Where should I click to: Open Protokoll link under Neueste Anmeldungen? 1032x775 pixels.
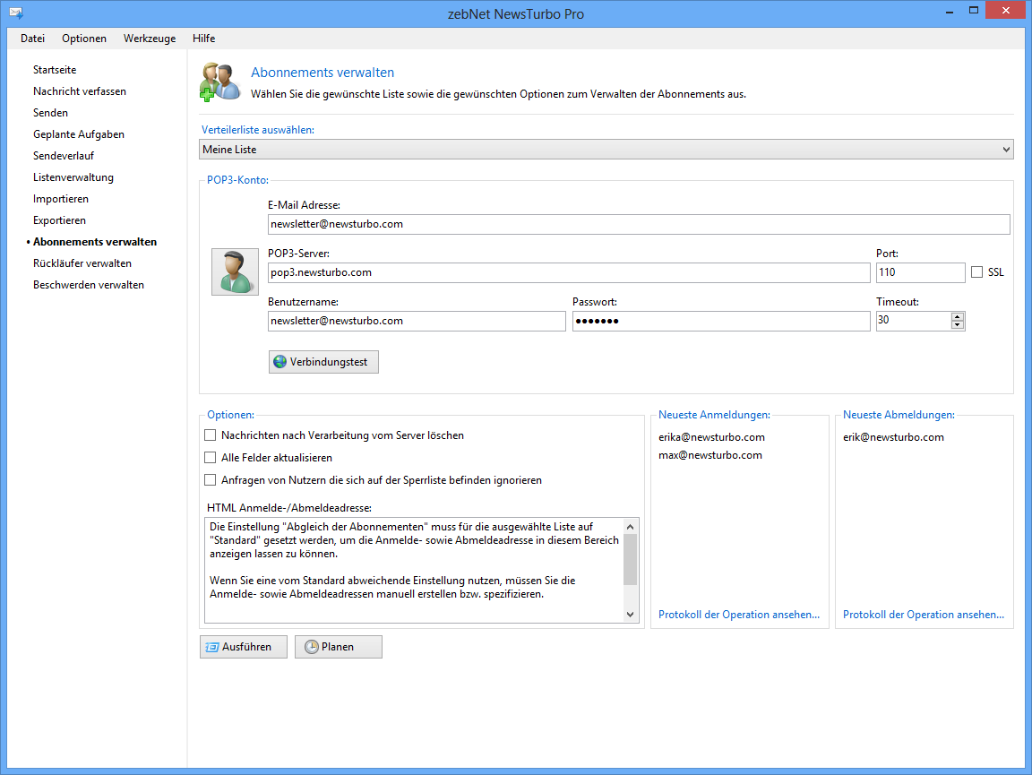coord(739,615)
